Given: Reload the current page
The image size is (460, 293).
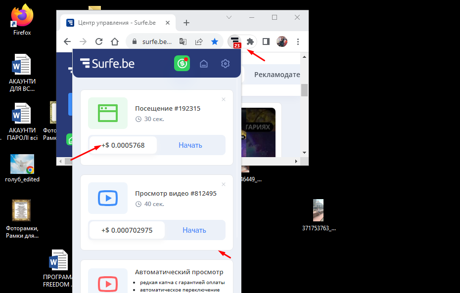Looking at the screenshot, I should (99, 42).
